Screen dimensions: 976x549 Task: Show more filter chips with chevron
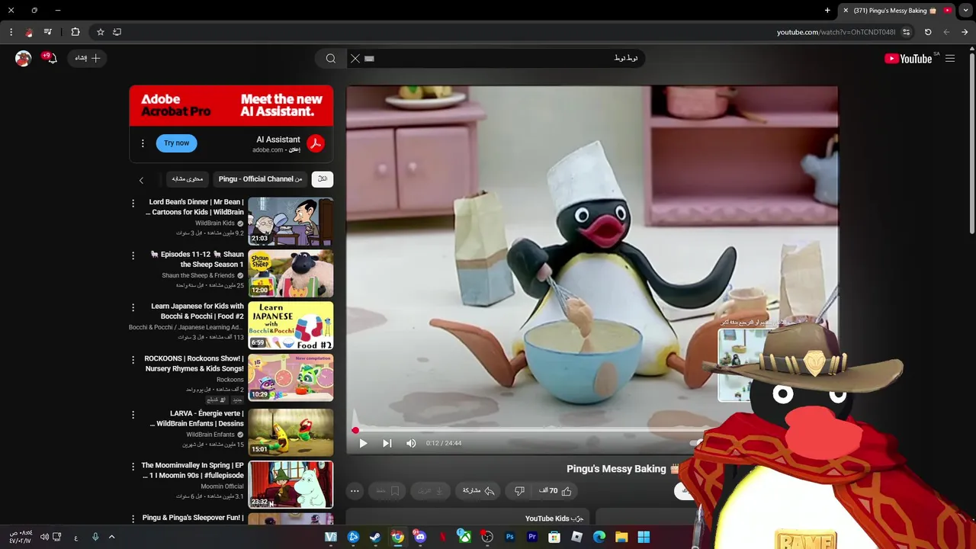click(x=141, y=180)
